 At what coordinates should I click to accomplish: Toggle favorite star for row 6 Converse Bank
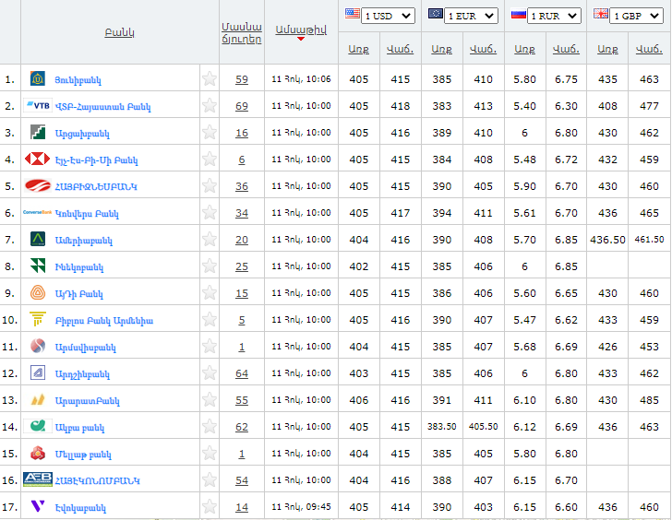[x=210, y=212]
